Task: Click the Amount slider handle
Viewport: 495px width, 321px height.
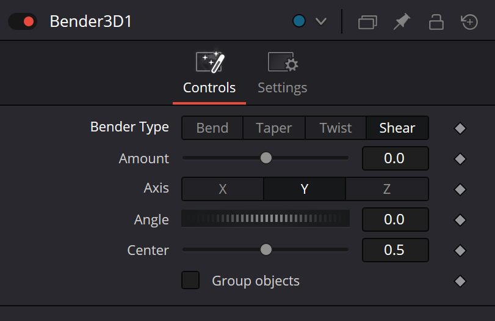Action: [266, 158]
